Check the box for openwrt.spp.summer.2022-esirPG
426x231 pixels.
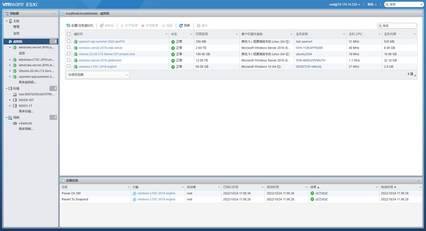point(69,41)
